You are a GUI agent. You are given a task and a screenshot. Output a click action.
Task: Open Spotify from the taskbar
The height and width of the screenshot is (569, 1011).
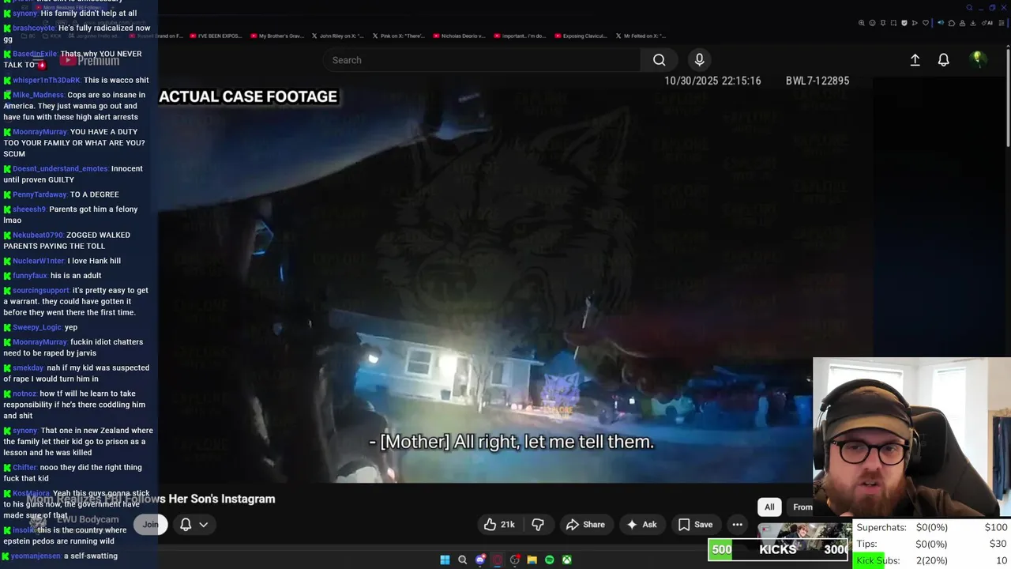pos(550,560)
